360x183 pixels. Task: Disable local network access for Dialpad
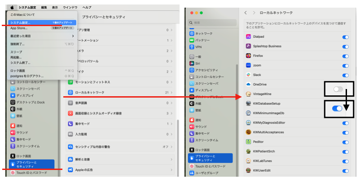(x=345, y=37)
